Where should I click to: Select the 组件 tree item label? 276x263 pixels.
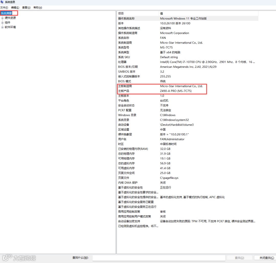(8, 22)
